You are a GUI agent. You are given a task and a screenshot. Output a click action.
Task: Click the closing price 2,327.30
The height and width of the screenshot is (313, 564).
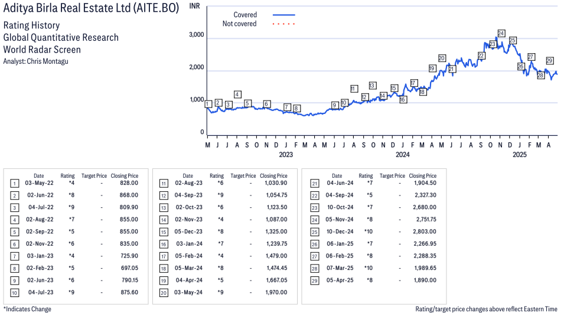426,195
